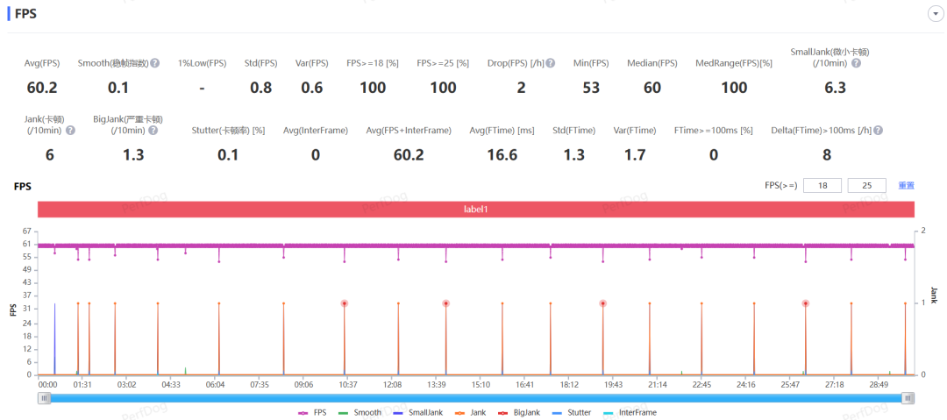The width and height of the screenshot is (947, 420).
Task: Open the Jank (/10min) help icon
Action: click(x=71, y=130)
